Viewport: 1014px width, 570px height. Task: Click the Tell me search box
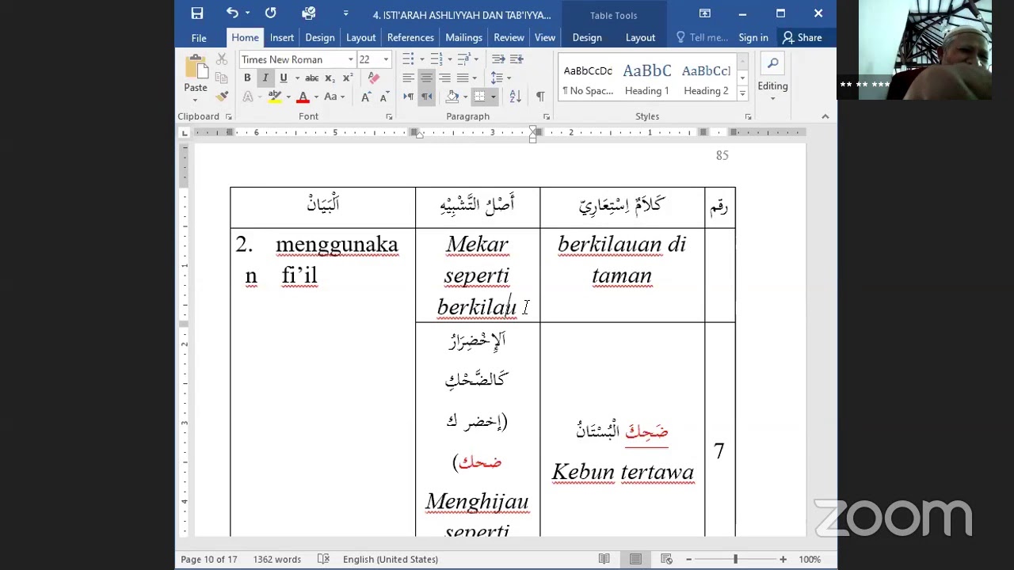(x=702, y=37)
